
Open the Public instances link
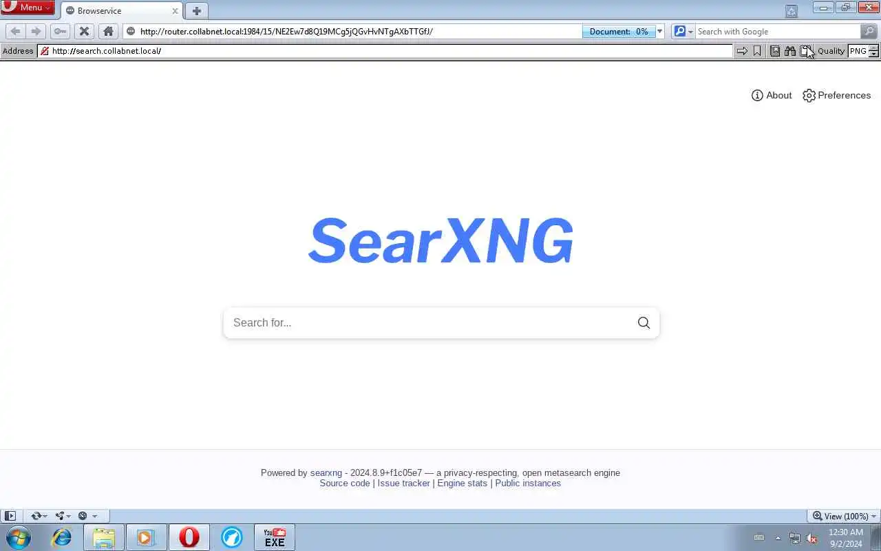528,483
